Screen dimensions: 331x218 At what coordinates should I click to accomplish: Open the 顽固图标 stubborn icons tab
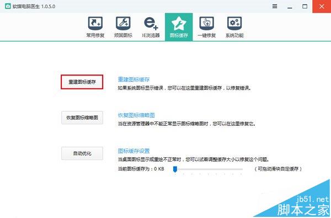(x=123, y=27)
